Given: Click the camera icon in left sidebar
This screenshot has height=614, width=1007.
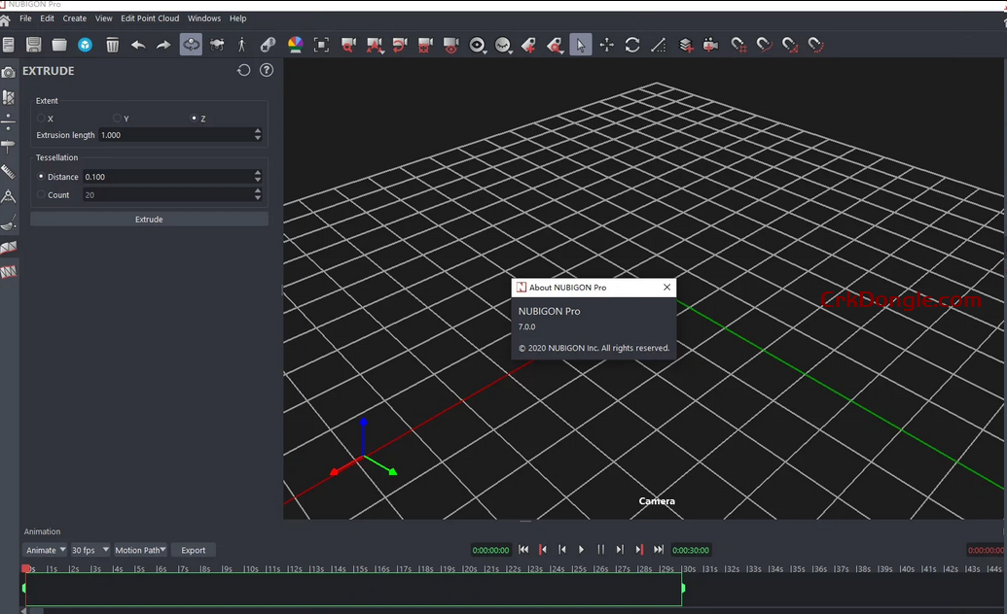Looking at the screenshot, I should coord(9,70).
